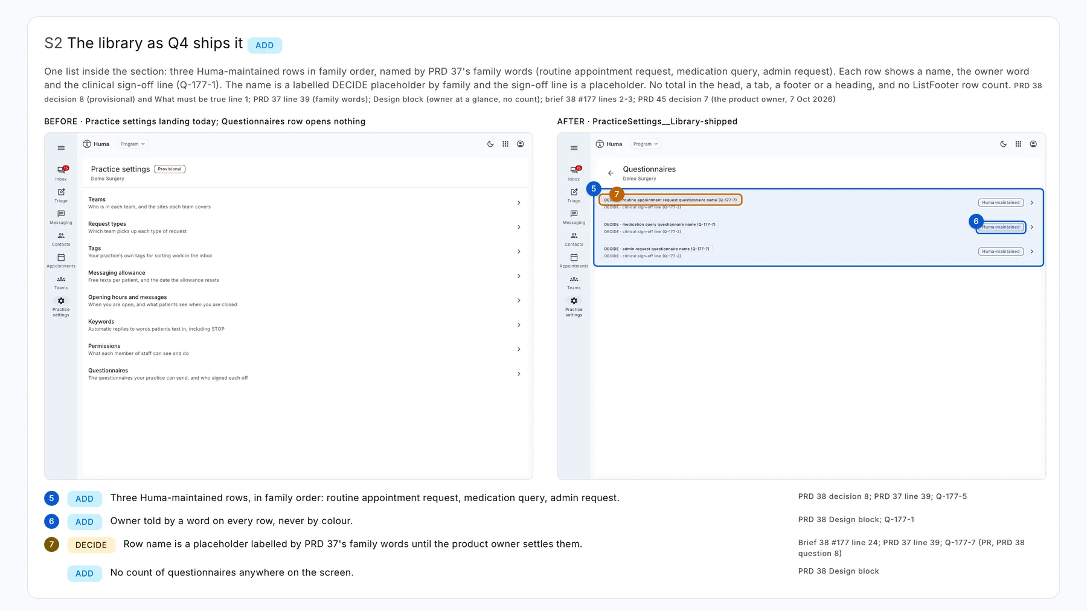1087x611 pixels.
Task: Expand the Program dropdown in the BEFORE panel
Action: [x=132, y=144]
